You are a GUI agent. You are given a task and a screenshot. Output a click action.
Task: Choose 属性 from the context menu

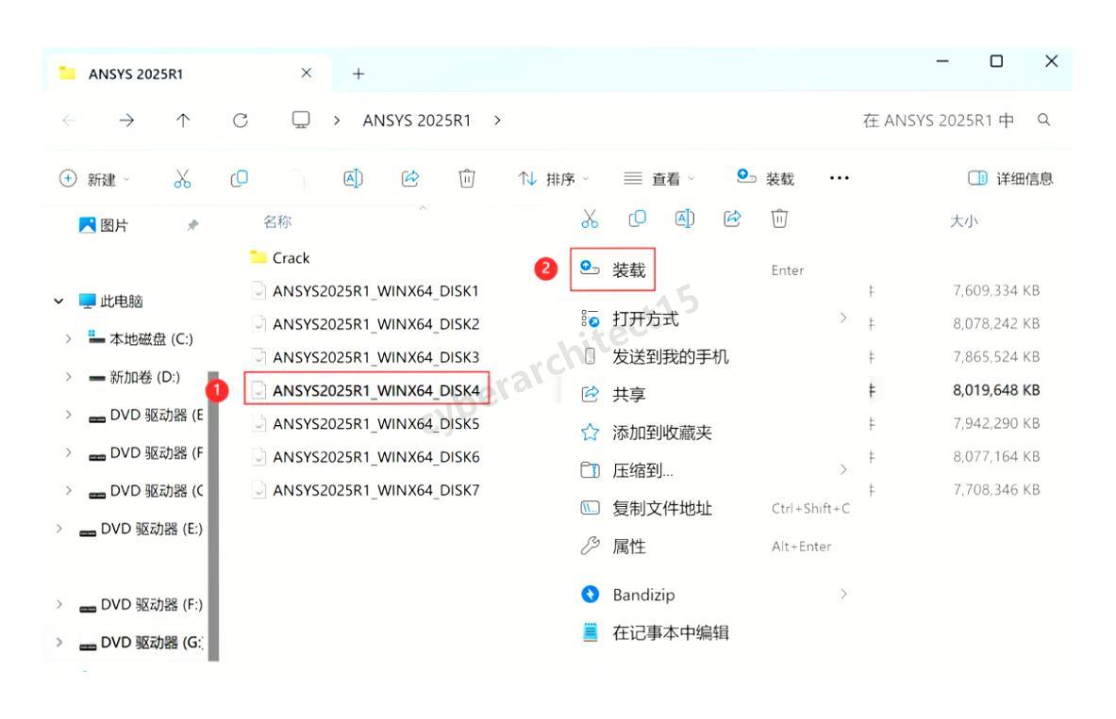click(629, 547)
